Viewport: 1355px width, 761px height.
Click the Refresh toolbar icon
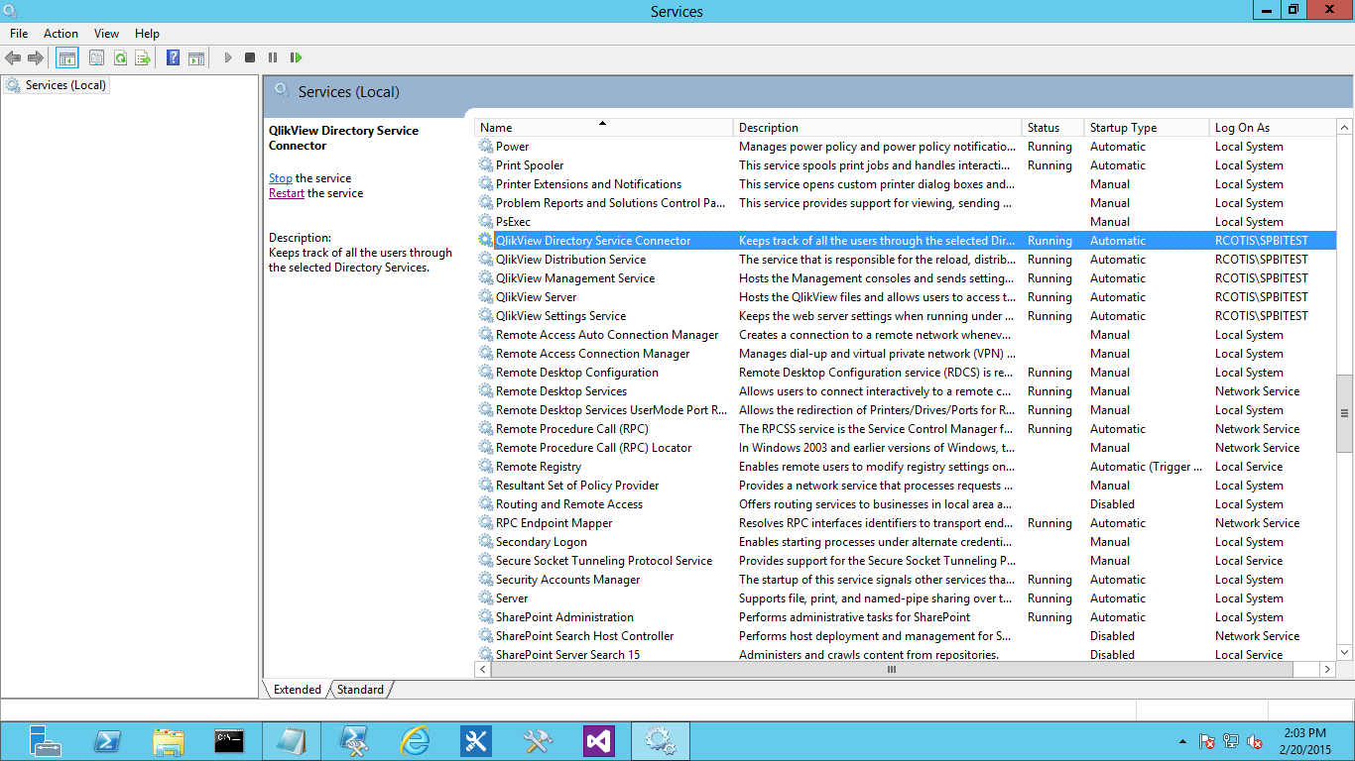(120, 58)
